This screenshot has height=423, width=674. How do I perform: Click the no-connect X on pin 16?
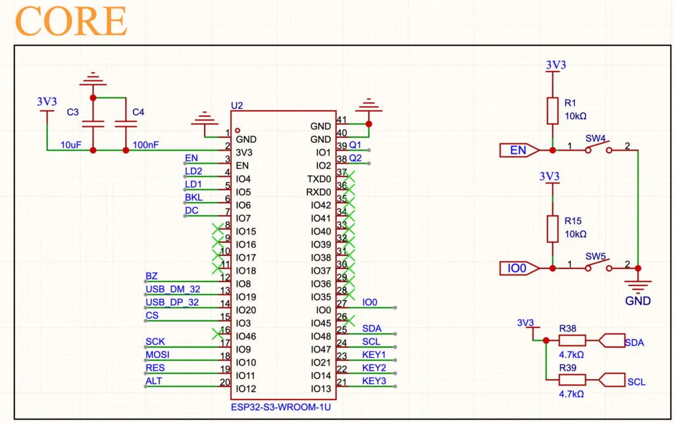click(218, 334)
